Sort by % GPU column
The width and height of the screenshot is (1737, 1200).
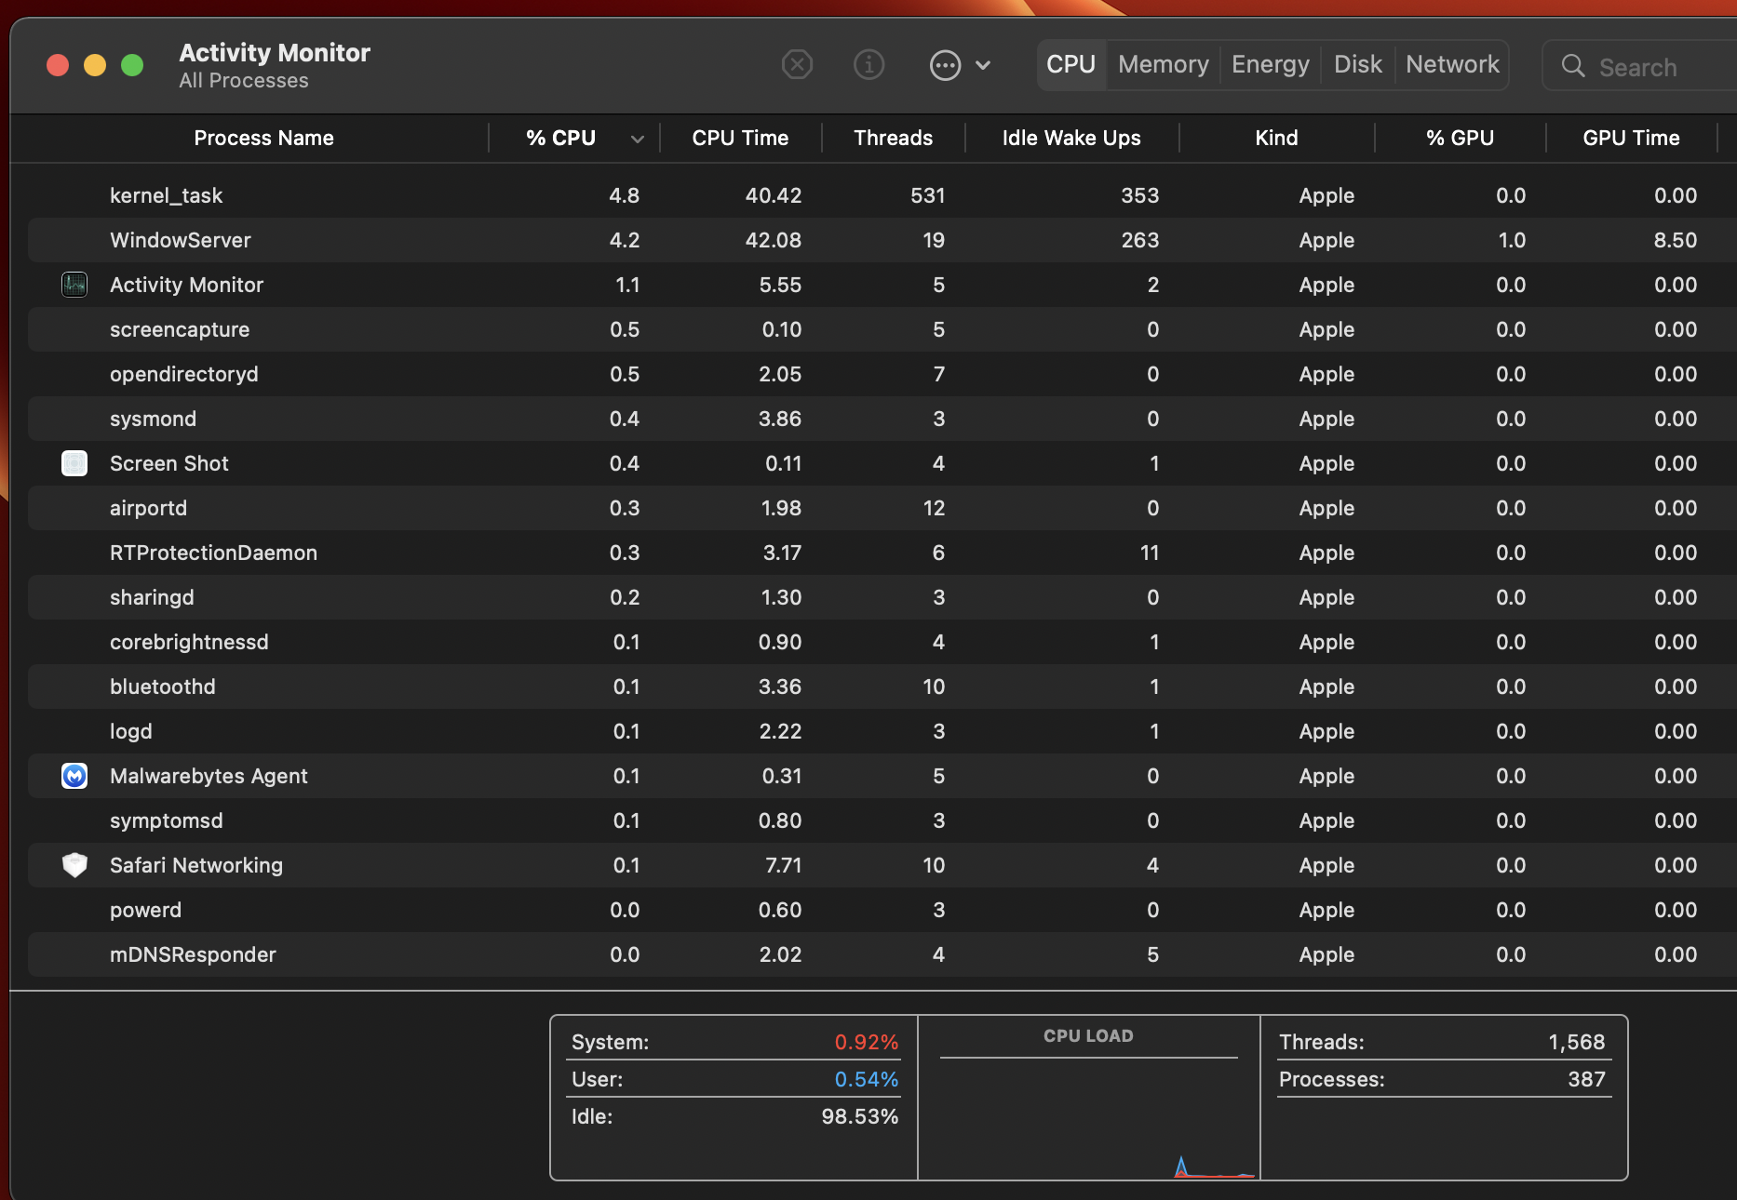1460,139
